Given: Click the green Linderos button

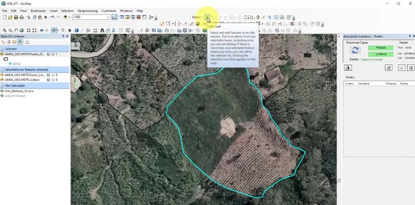Looking at the screenshot, I should click(x=381, y=54).
